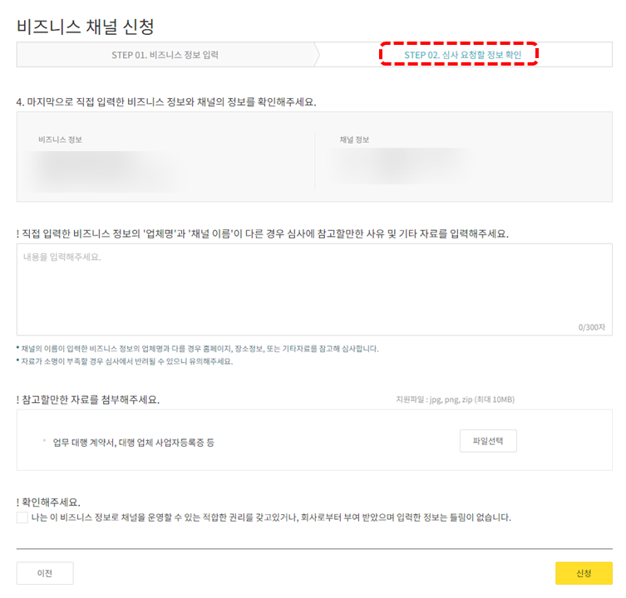Click the 자료가 소명이 부족할 경우 notice line
Viewport: 626px width, 598px height.
point(125,361)
